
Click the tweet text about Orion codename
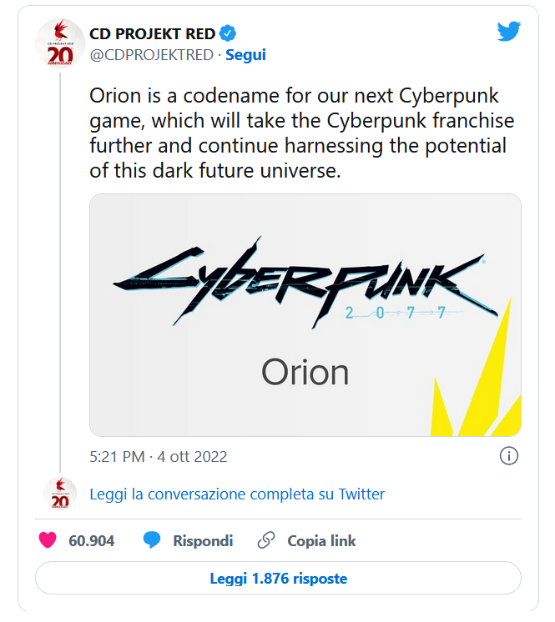(x=302, y=133)
